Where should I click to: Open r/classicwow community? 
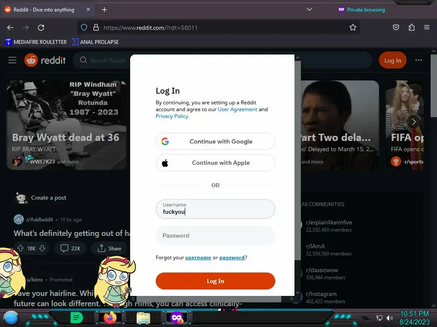click(x=322, y=270)
